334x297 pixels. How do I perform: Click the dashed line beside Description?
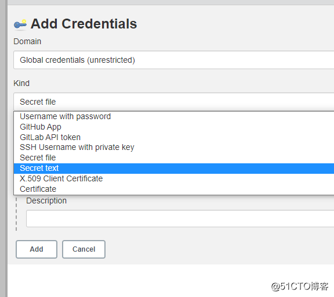pos(16,213)
